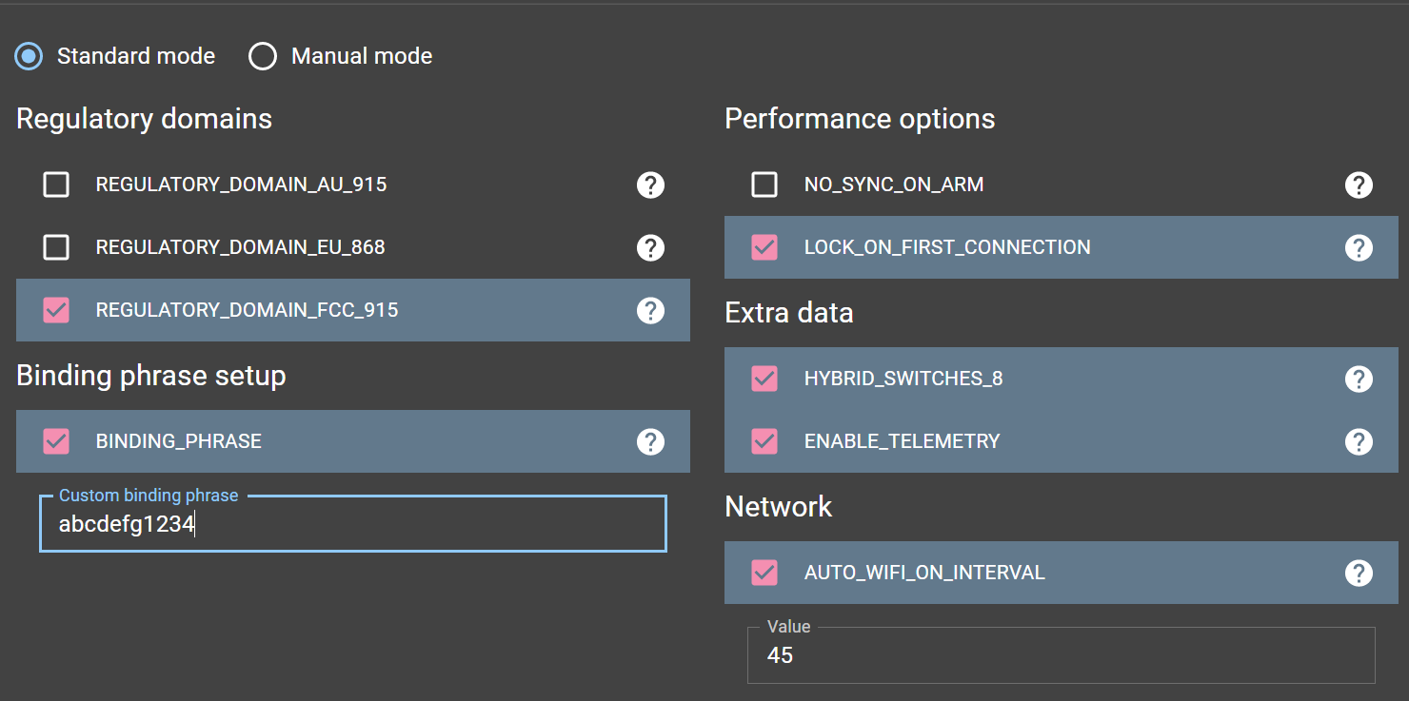Click the BINDING_PHRASE help icon

point(650,441)
